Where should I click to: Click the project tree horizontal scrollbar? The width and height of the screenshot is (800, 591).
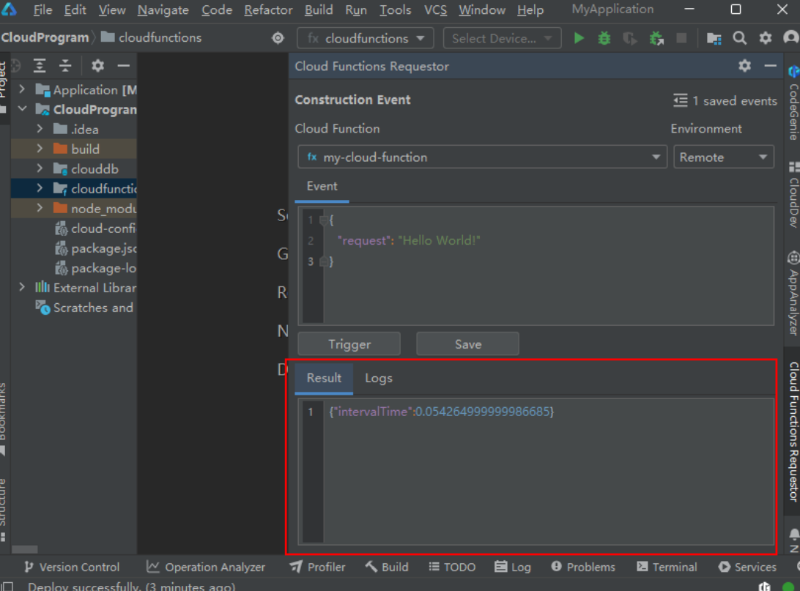click(24, 549)
